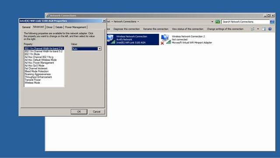Minimize the Network Connections window
280x158 pixels.
(x=266, y=16)
